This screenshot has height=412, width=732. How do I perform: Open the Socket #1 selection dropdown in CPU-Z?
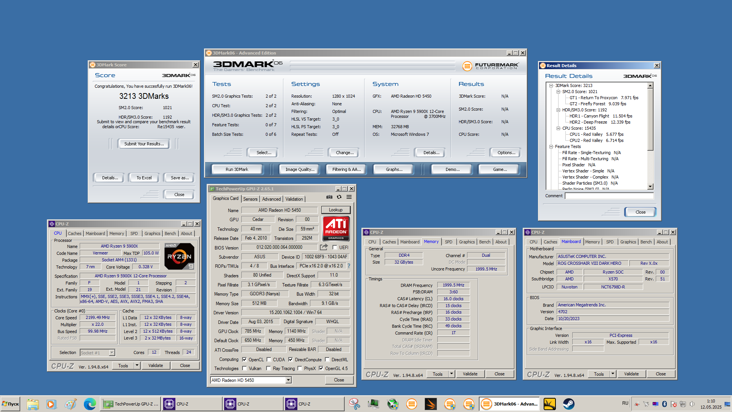pyautogui.click(x=112, y=352)
